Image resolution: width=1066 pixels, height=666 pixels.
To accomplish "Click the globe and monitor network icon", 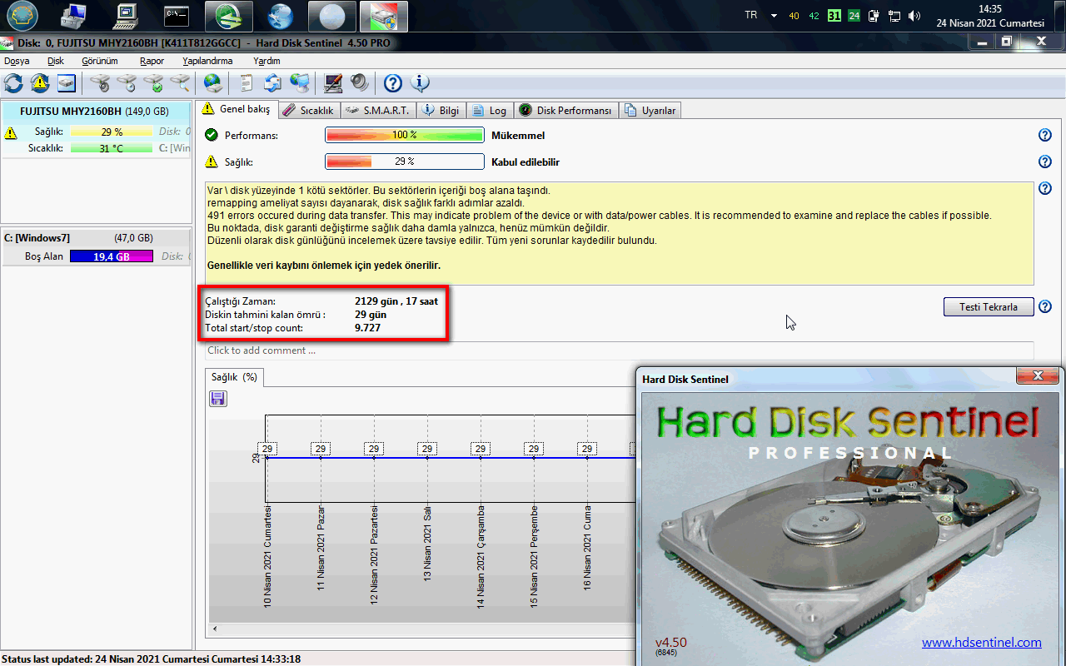I will pyautogui.click(x=300, y=83).
